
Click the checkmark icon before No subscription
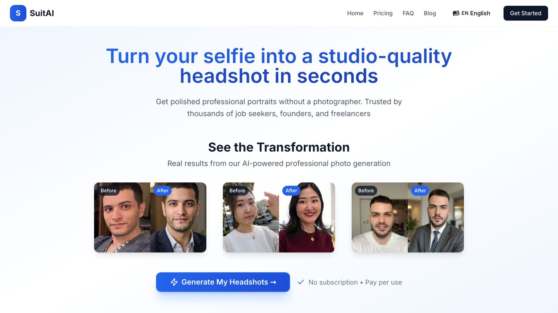click(x=301, y=282)
